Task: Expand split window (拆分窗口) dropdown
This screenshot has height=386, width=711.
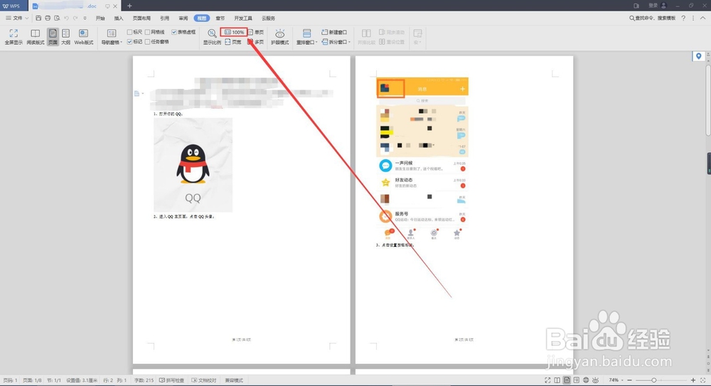Action: click(x=349, y=42)
